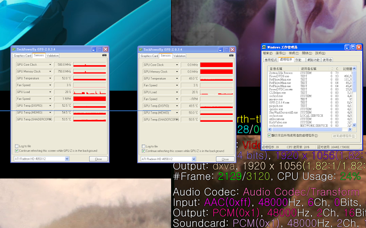This screenshot has height=228, width=366.
Task: Click title bar icon of GPU-Z window with 750.0 MHz
Action: coord(14,49)
